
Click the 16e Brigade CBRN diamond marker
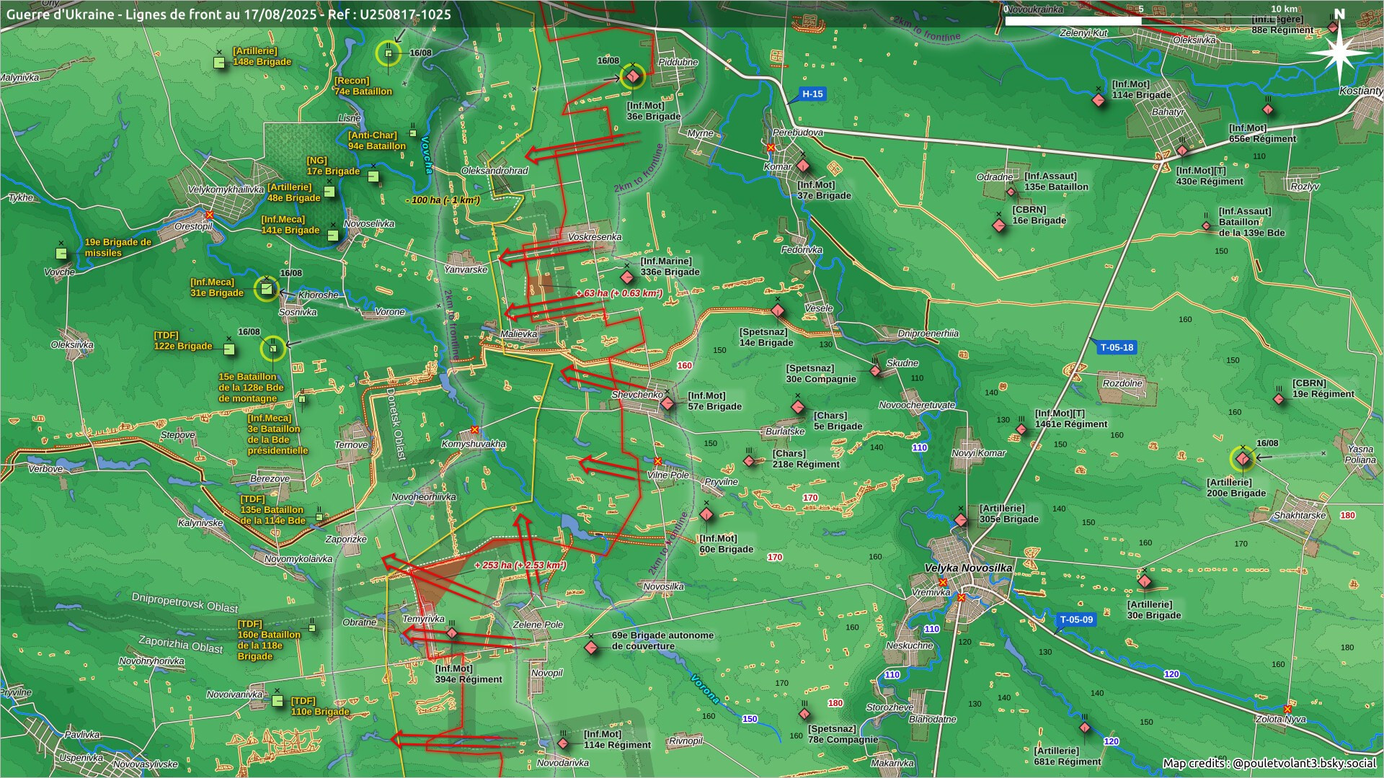[999, 225]
